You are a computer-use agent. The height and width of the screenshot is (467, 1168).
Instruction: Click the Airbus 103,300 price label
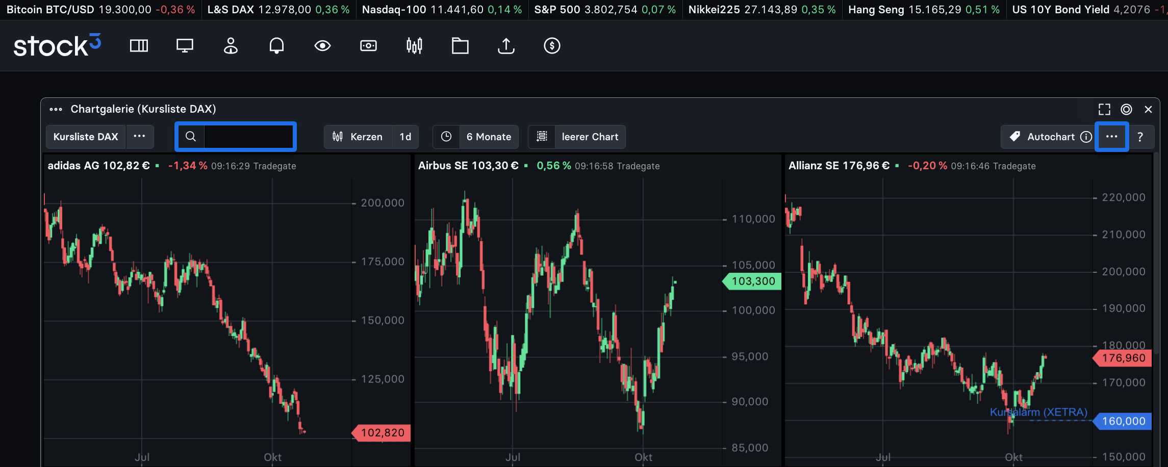(752, 281)
